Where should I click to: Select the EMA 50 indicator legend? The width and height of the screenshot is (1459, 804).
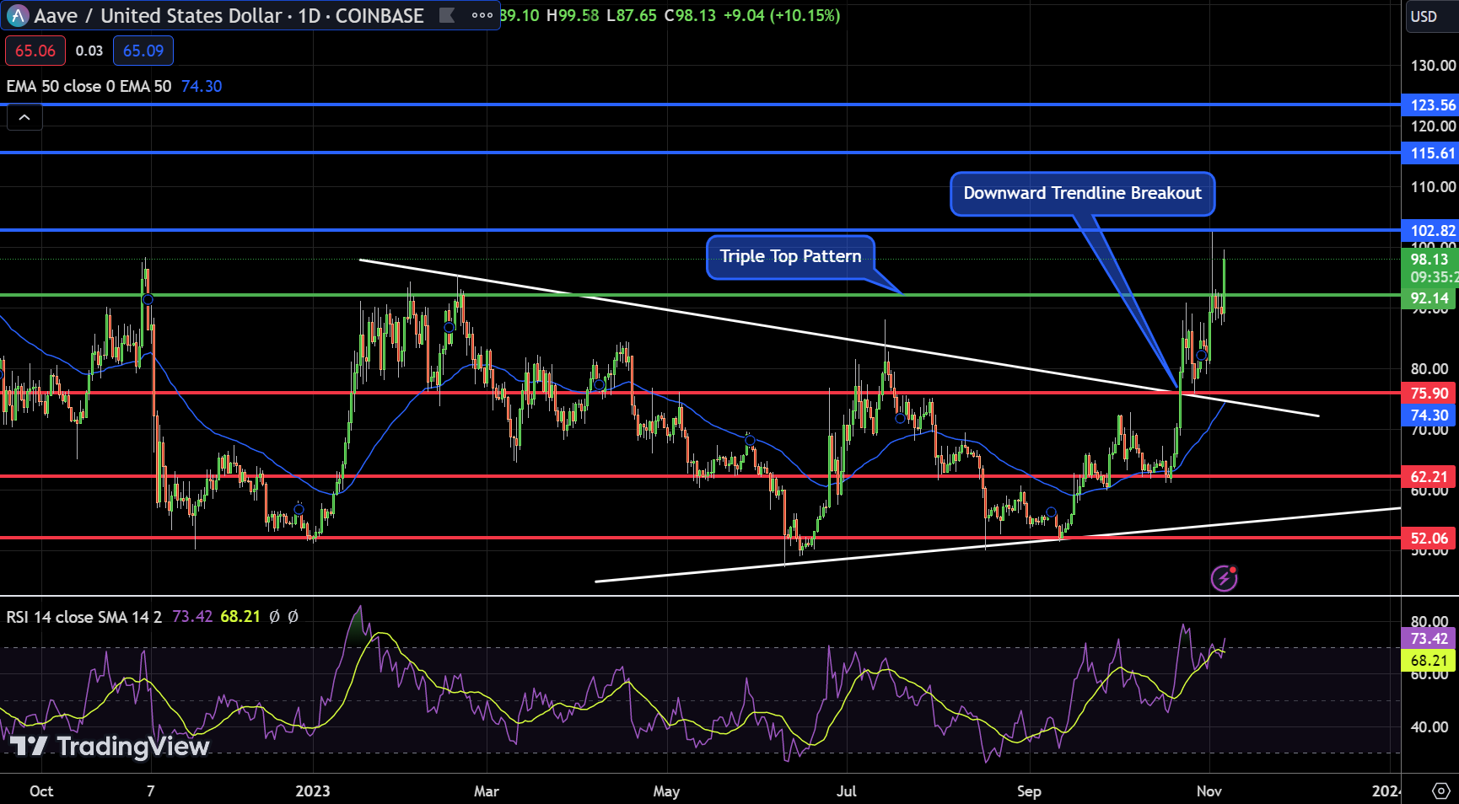89,86
